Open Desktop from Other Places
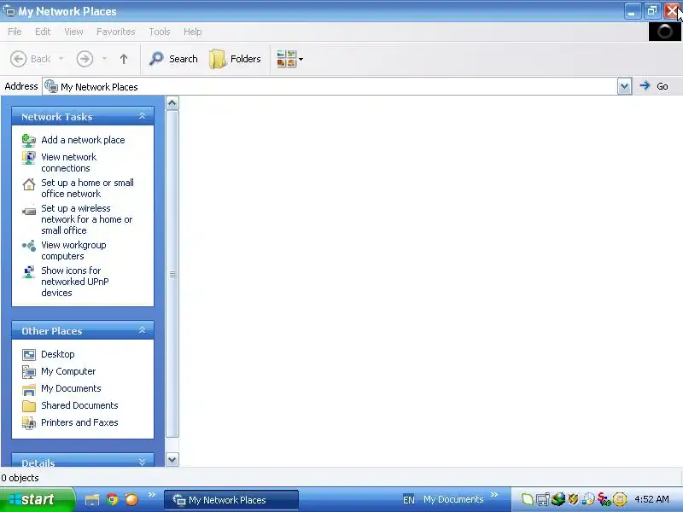 coord(58,354)
